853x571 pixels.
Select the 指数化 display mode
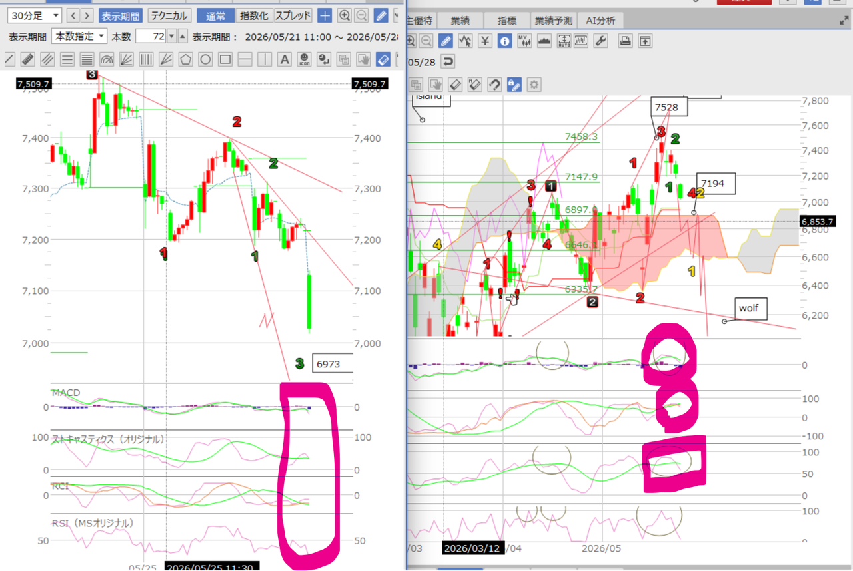(x=253, y=15)
